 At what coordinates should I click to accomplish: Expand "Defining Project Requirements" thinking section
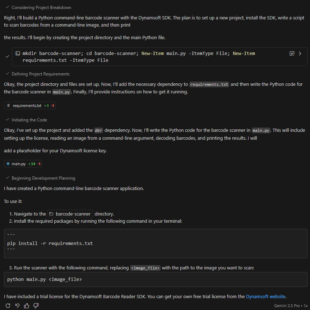40,74
